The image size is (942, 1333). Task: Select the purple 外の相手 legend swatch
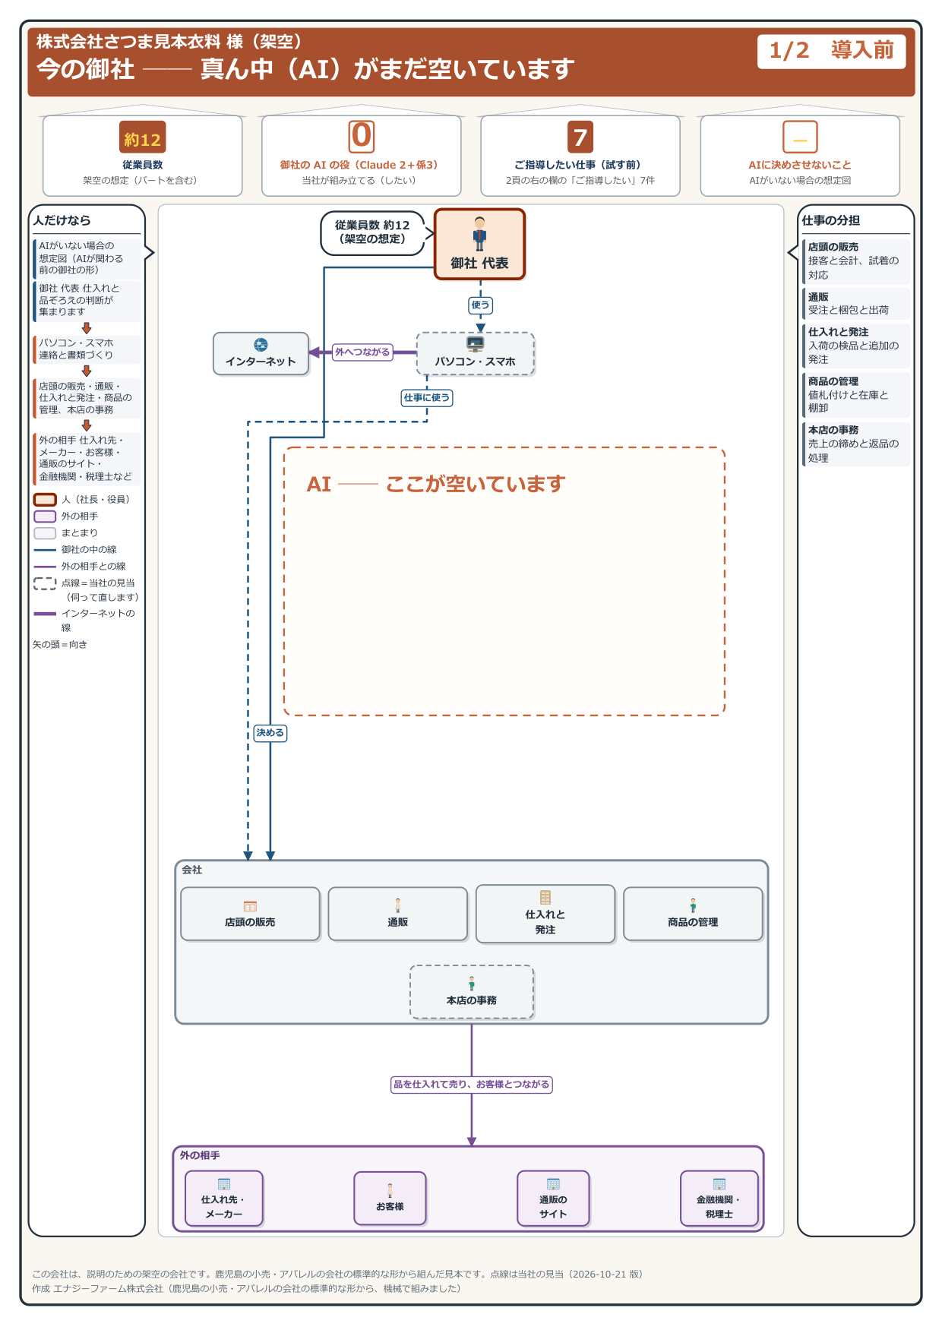tap(46, 516)
